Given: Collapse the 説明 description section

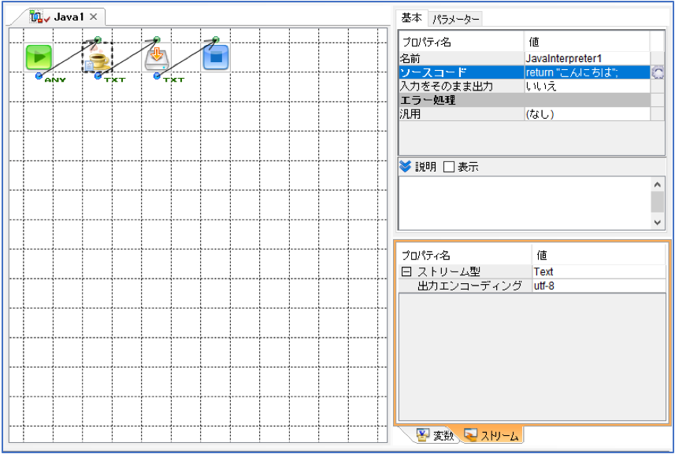Looking at the screenshot, I should [x=405, y=166].
